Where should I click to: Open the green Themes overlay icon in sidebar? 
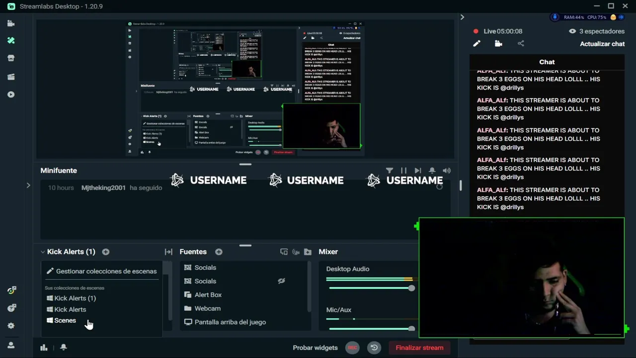(11, 41)
